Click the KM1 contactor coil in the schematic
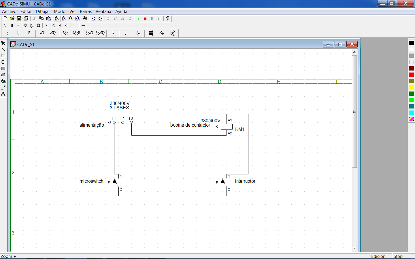This screenshot has height=259, width=415. pyautogui.click(x=227, y=127)
